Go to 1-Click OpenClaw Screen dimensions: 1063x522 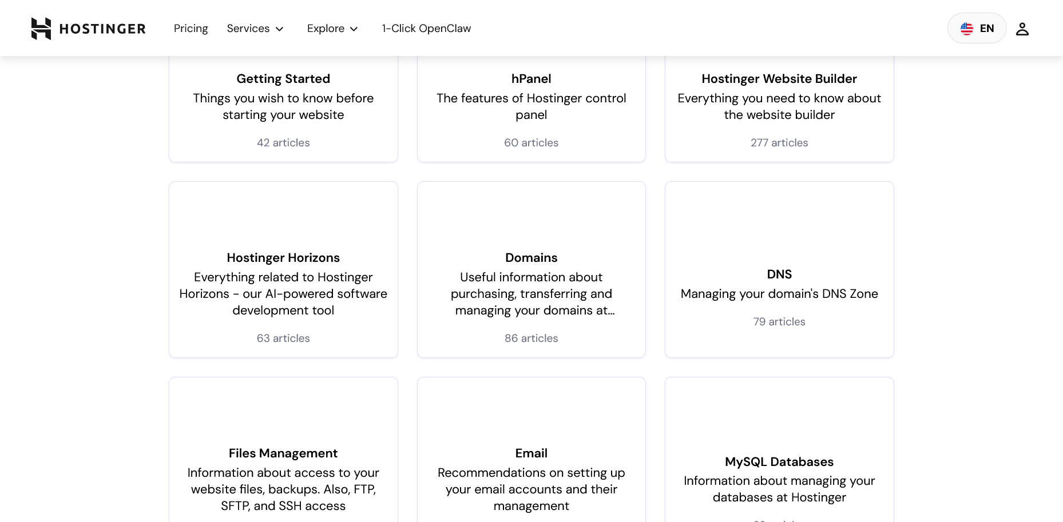coord(426,29)
